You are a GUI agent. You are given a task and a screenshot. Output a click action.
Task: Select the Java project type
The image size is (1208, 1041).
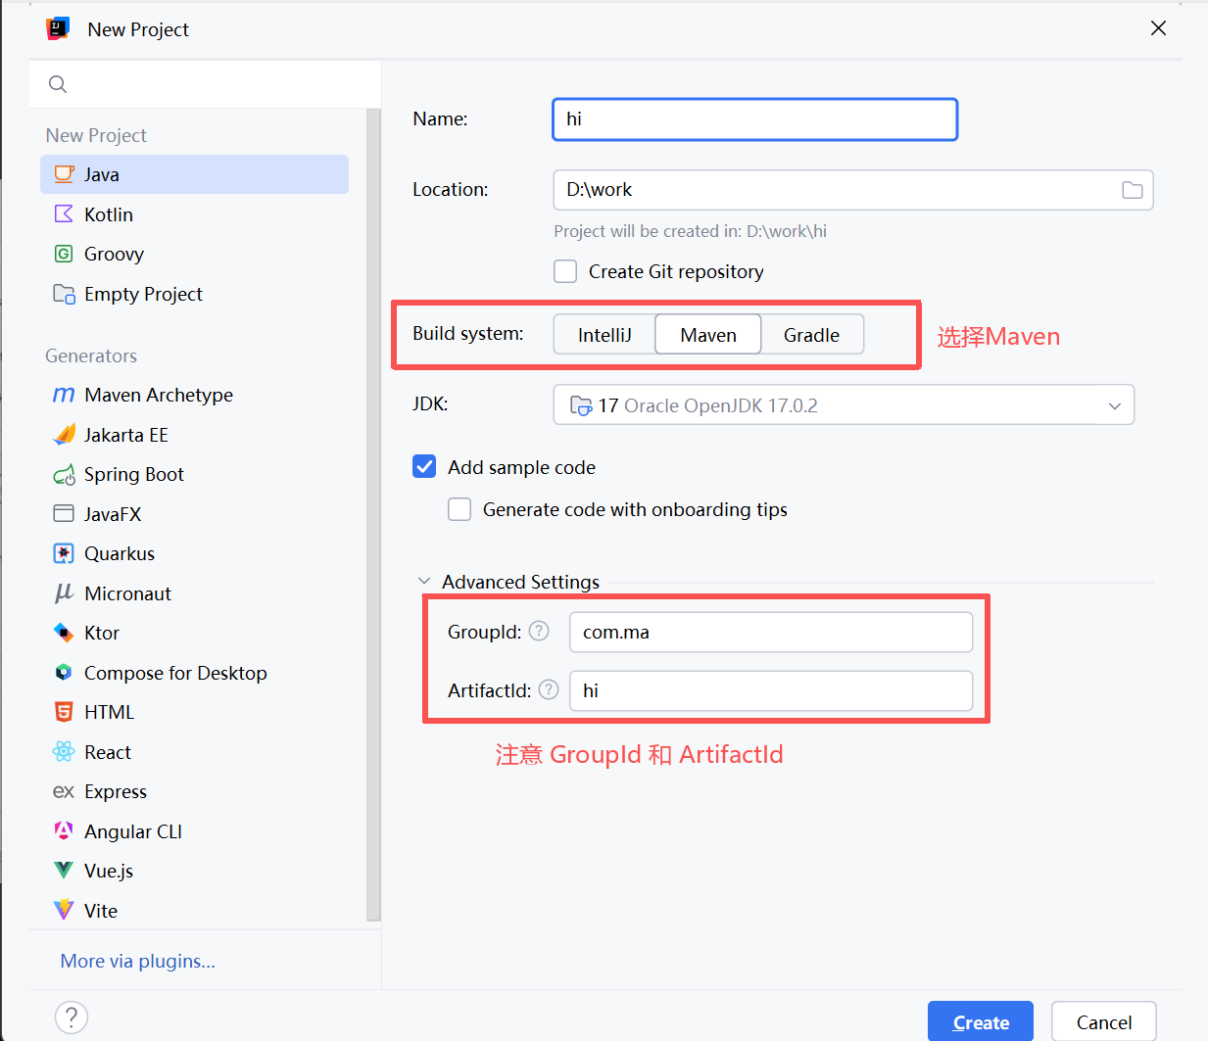coord(194,174)
